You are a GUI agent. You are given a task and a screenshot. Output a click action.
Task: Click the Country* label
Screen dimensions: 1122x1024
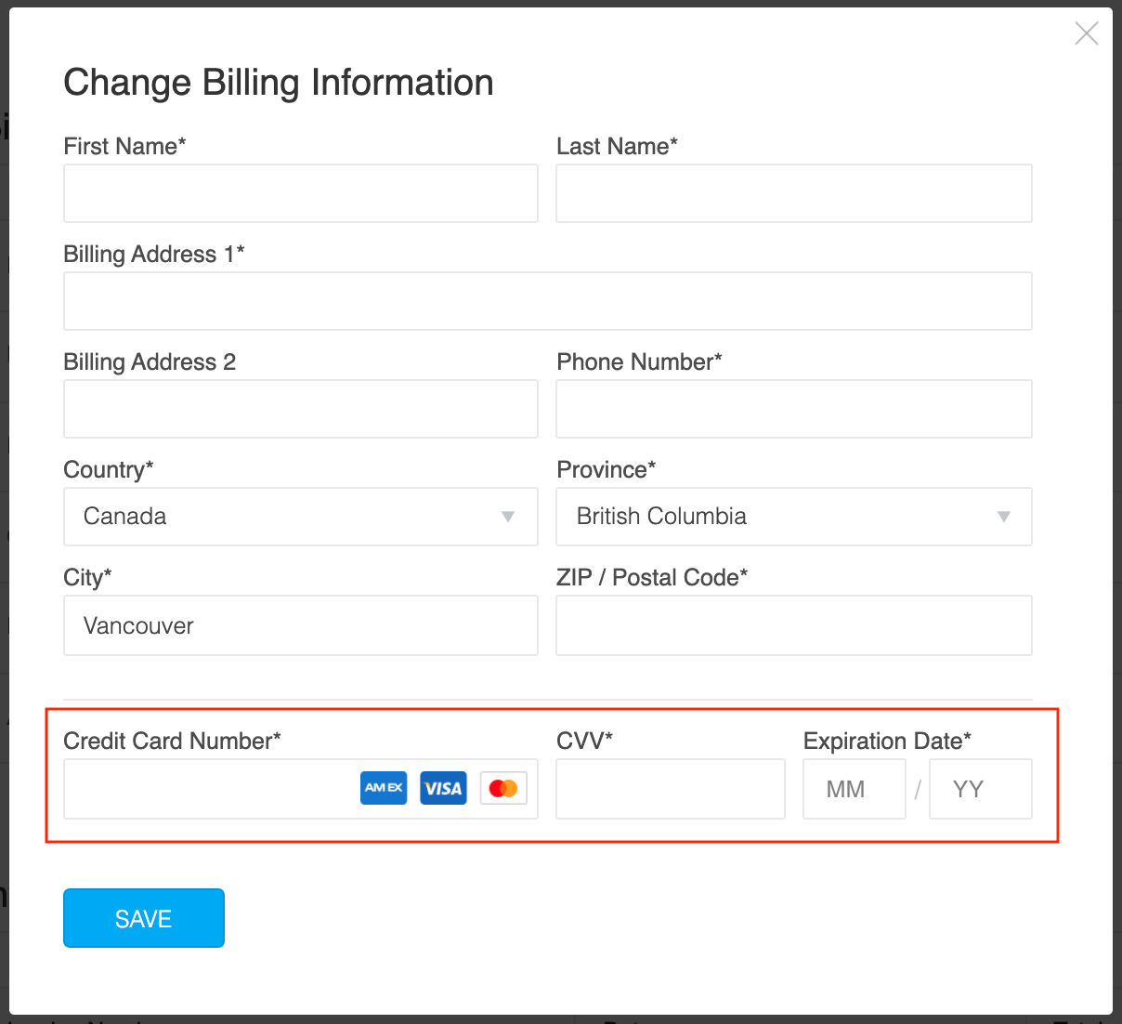pyautogui.click(x=109, y=469)
